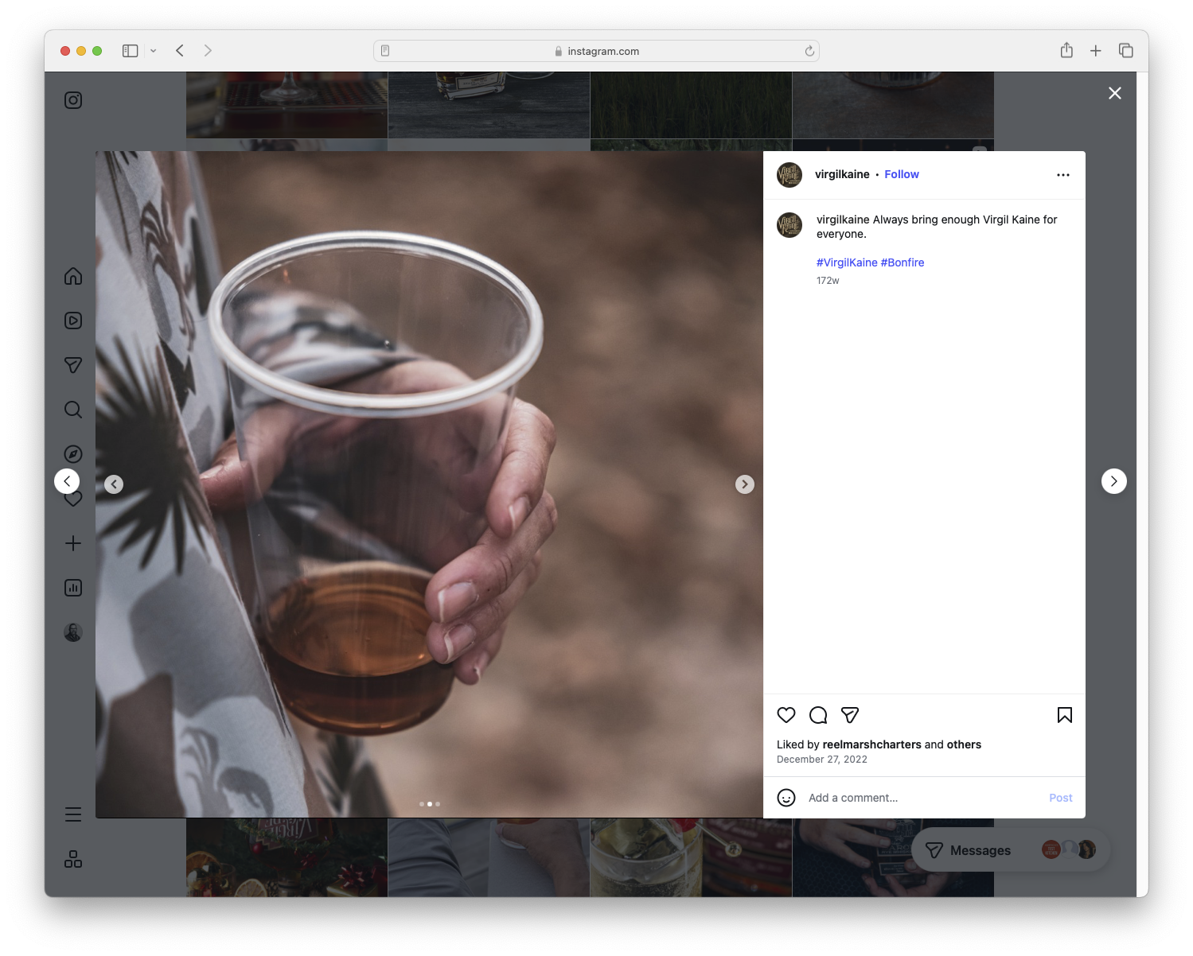1193x956 pixels.
Task: Open Notifications via the heart icon
Action: click(72, 499)
